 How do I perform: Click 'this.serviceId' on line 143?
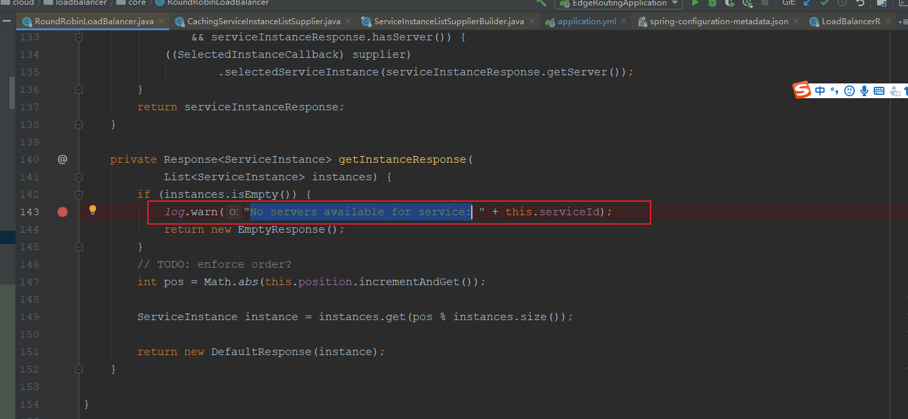click(x=552, y=212)
